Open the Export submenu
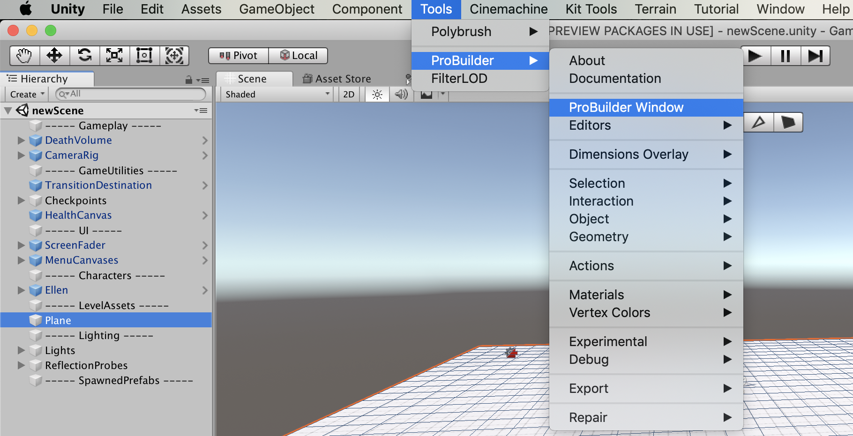 click(x=646, y=389)
